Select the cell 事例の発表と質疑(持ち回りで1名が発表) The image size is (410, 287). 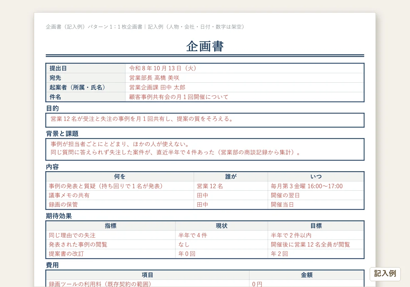(120, 186)
